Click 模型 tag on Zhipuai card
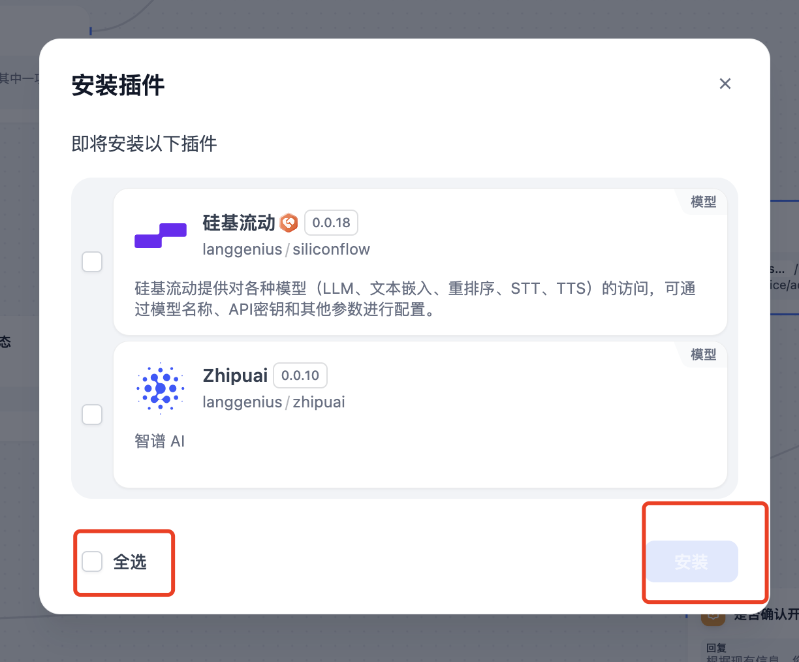Screen dimensions: 799x662 [x=704, y=355]
